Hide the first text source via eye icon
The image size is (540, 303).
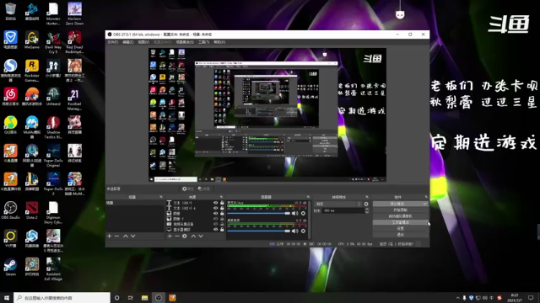point(216,203)
